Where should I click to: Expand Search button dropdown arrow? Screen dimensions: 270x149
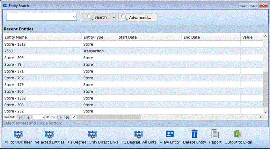(114, 17)
